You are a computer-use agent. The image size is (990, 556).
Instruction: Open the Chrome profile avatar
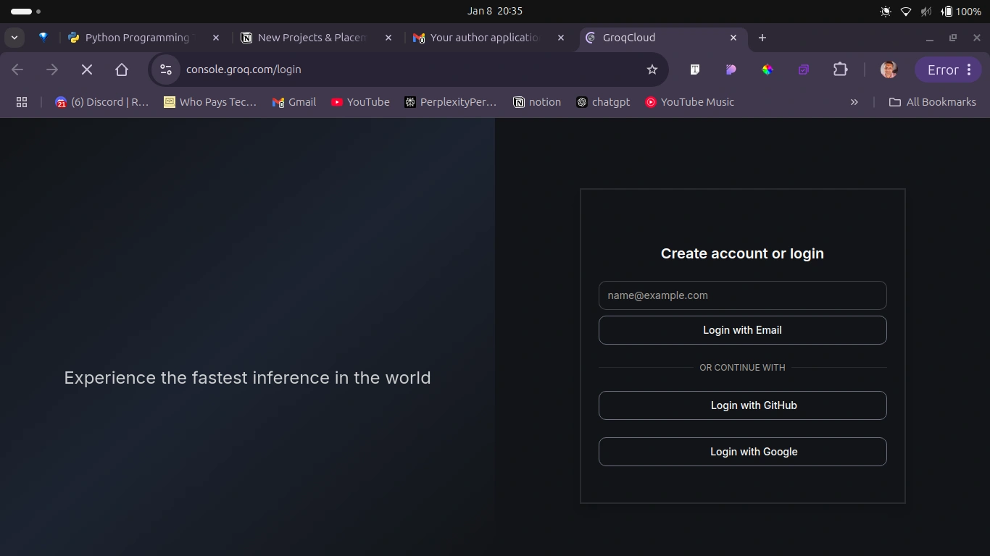(889, 69)
